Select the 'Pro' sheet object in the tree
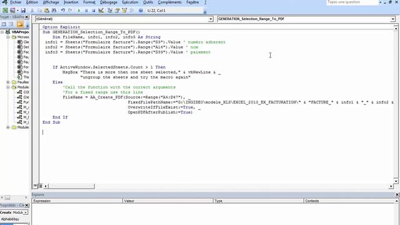Image resolution: width=400 pixels, height=225 pixels. pyautogui.click(x=23, y=72)
